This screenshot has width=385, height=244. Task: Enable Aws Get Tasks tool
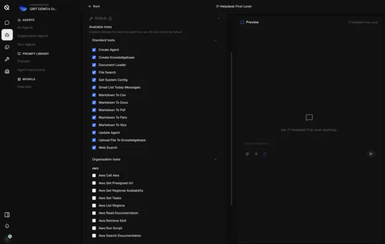[x=94, y=198]
